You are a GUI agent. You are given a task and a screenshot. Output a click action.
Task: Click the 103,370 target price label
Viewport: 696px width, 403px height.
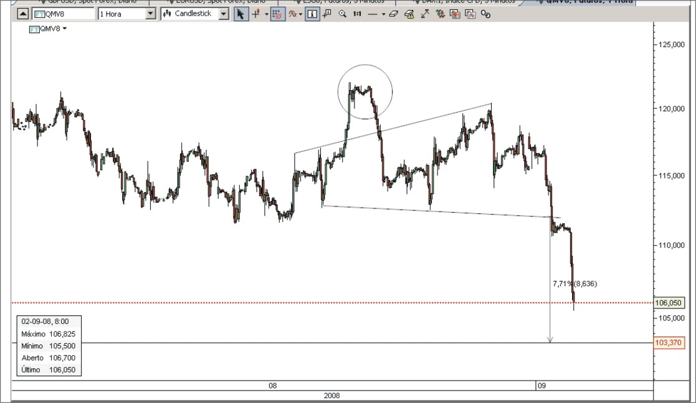point(669,342)
